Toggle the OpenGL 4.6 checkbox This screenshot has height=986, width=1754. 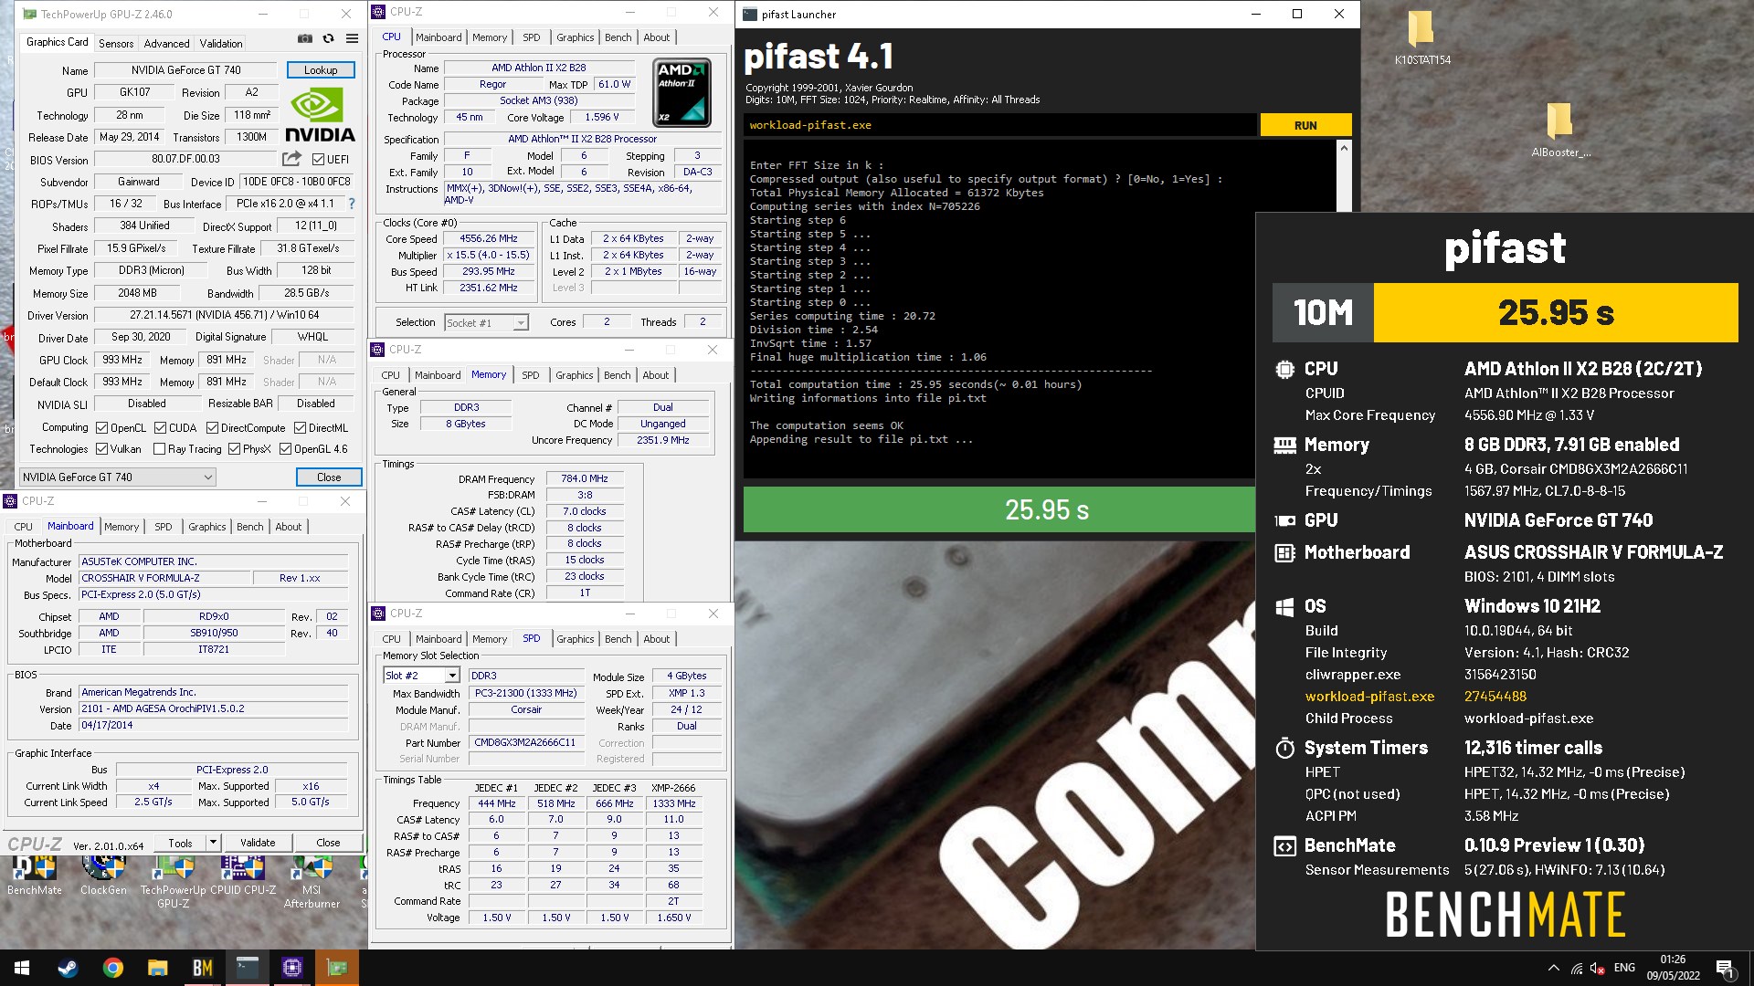click(x=286, y=448)
